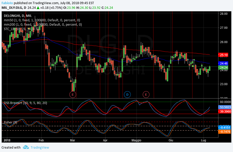This screenshot has width=233, height=152.
Task: Click the Fisher -0.4151 value label
Action: [x=224, y=128]
